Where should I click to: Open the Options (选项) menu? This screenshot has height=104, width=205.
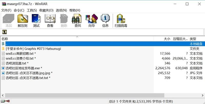click(x=61, y=10)
